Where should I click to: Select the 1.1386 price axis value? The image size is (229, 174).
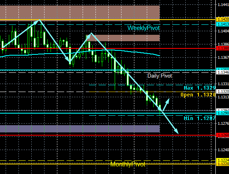(223, 44)
